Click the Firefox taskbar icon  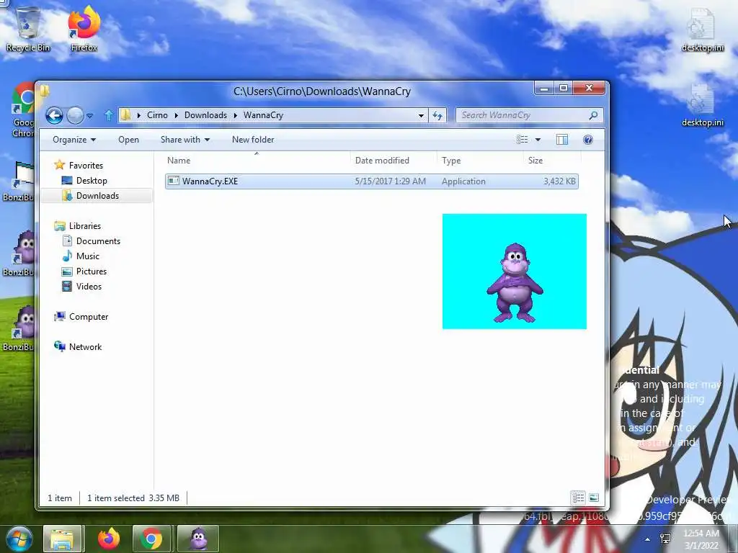[109, 539]
